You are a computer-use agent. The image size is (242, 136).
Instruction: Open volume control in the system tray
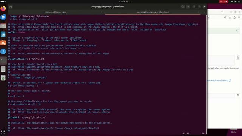tap(235, 2)
